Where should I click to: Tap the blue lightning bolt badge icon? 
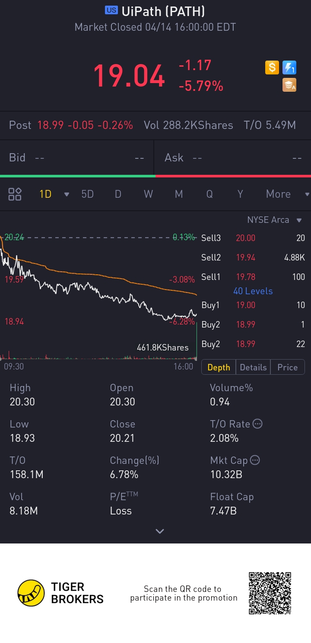pyautogui.click(x=289, y=68)
